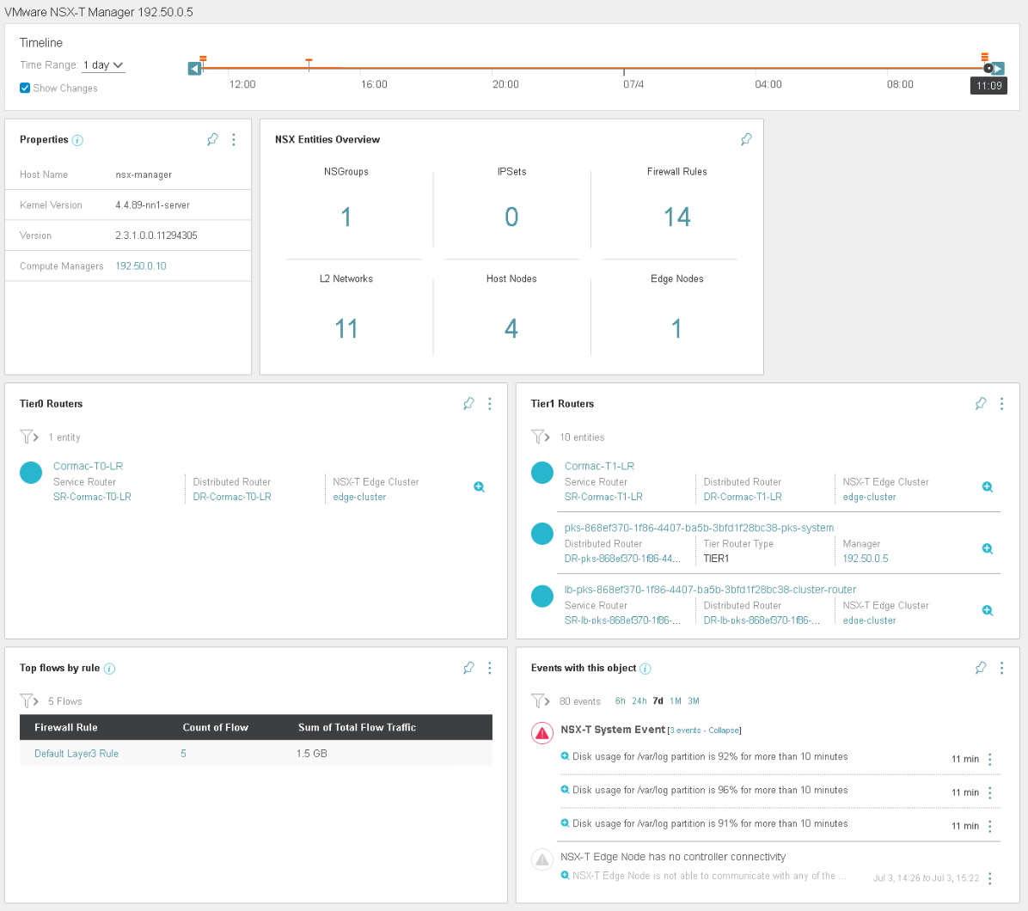The width and height of the screenshot is (1028, 911).
Task: Toggle the Show Changes checkbox
Action: 25,88
